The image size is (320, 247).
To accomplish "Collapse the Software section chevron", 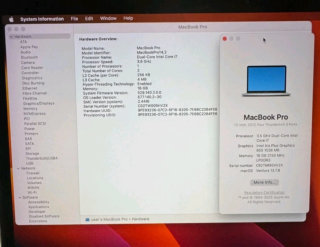I will [20, 197].
